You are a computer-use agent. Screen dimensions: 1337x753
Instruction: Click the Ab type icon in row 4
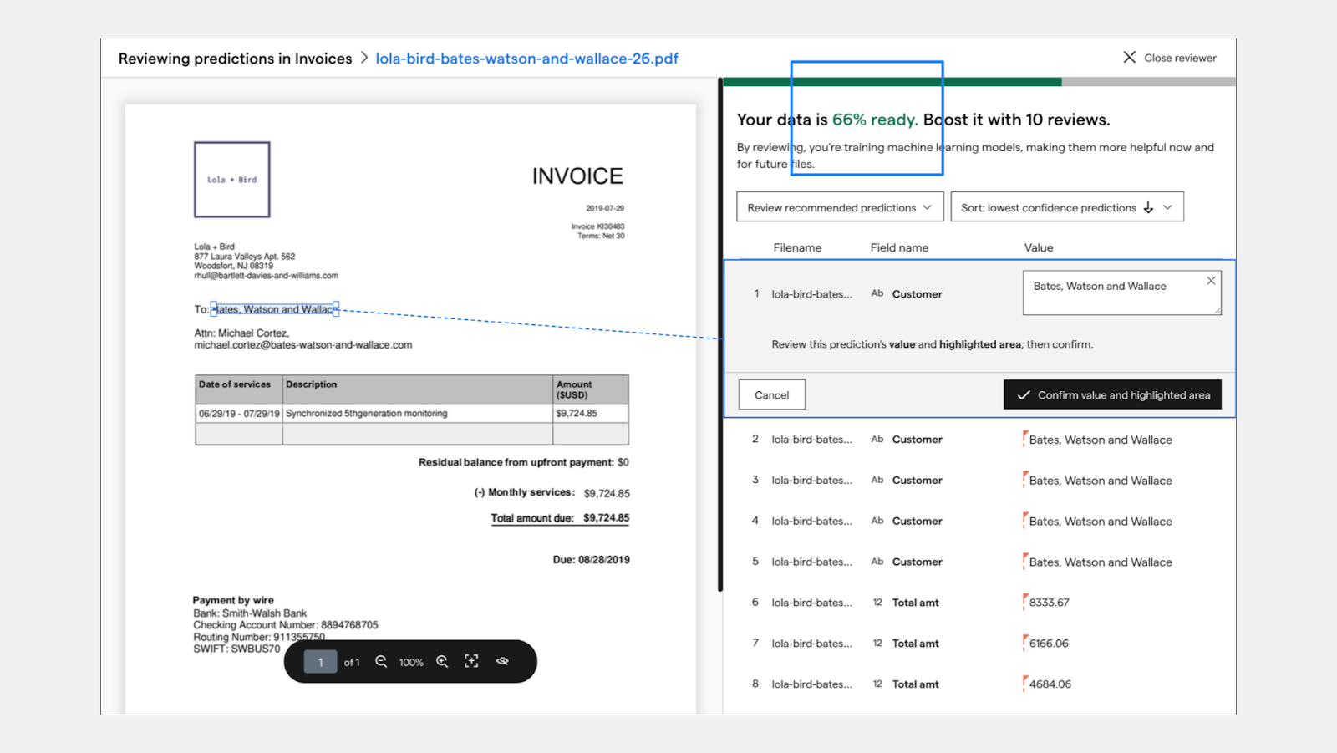[x=877, y=521]
